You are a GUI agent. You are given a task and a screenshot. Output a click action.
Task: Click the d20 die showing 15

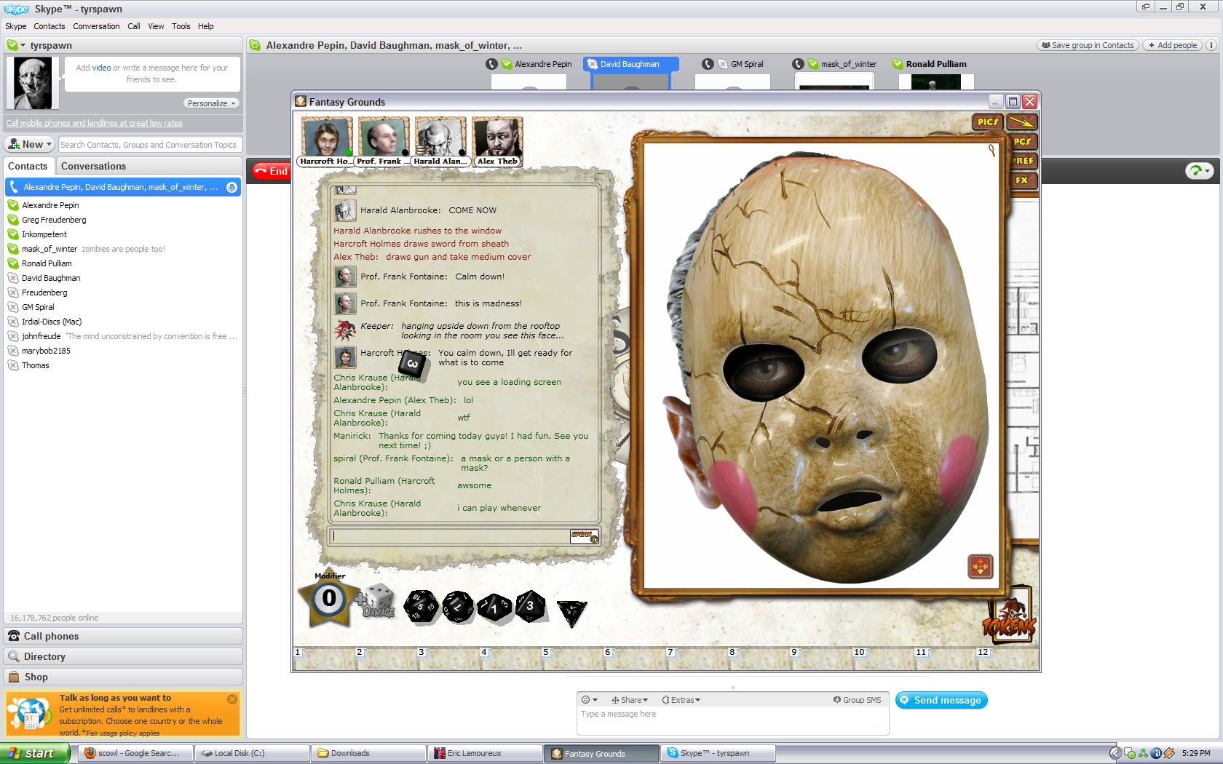click(421, 606)
